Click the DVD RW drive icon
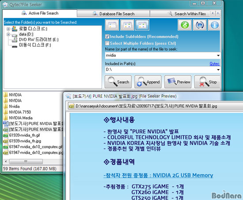Viewport: 243px width, 200px height. click(15, 40)
